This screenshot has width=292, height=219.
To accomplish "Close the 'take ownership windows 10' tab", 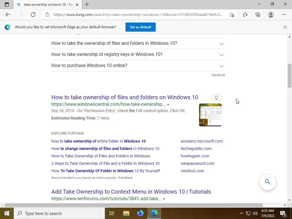I will 77,5.
